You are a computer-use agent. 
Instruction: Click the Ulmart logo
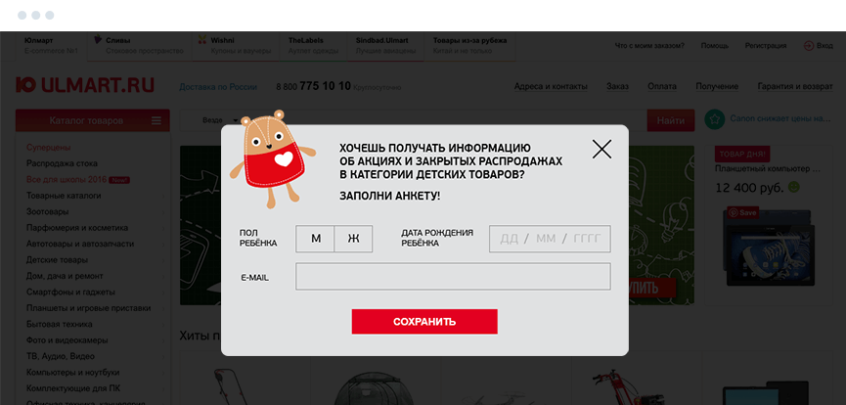click(85, 85)
